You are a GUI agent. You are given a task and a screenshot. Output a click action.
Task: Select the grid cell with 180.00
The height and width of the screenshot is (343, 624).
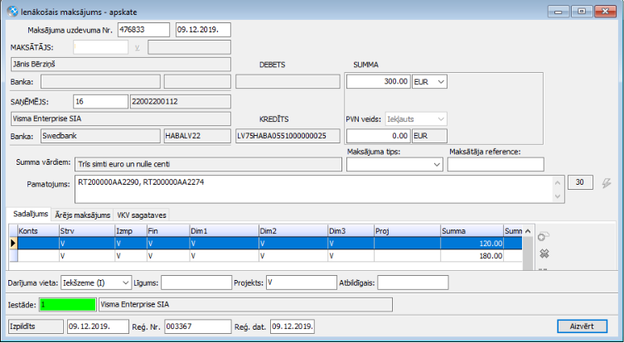pos(472,256)
